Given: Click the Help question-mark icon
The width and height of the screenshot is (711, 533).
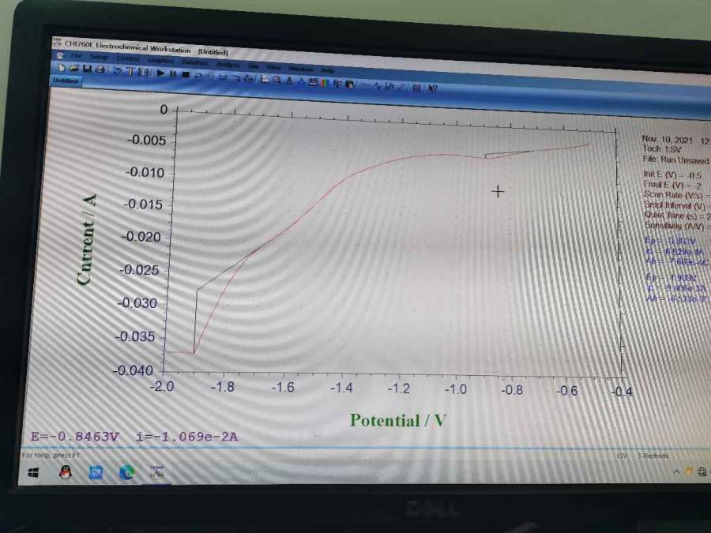Looking at the screenshot, I should click(433, 88).
